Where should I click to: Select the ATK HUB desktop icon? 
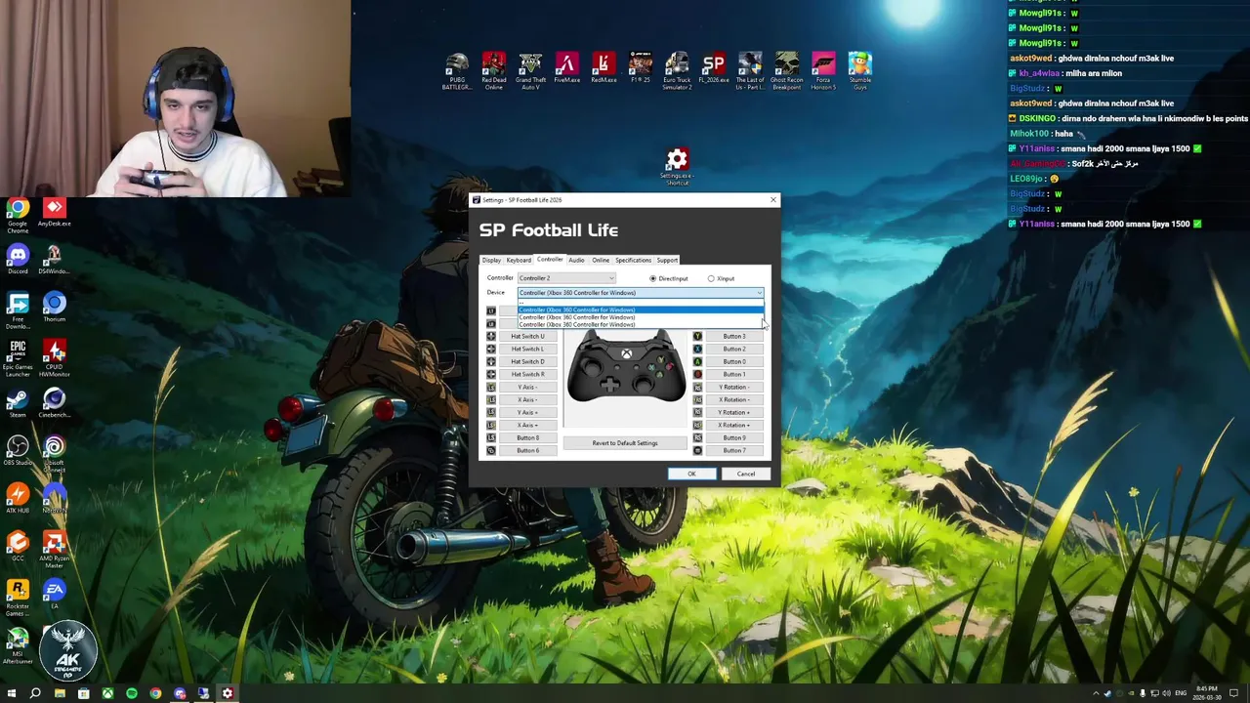click(18, 499)
